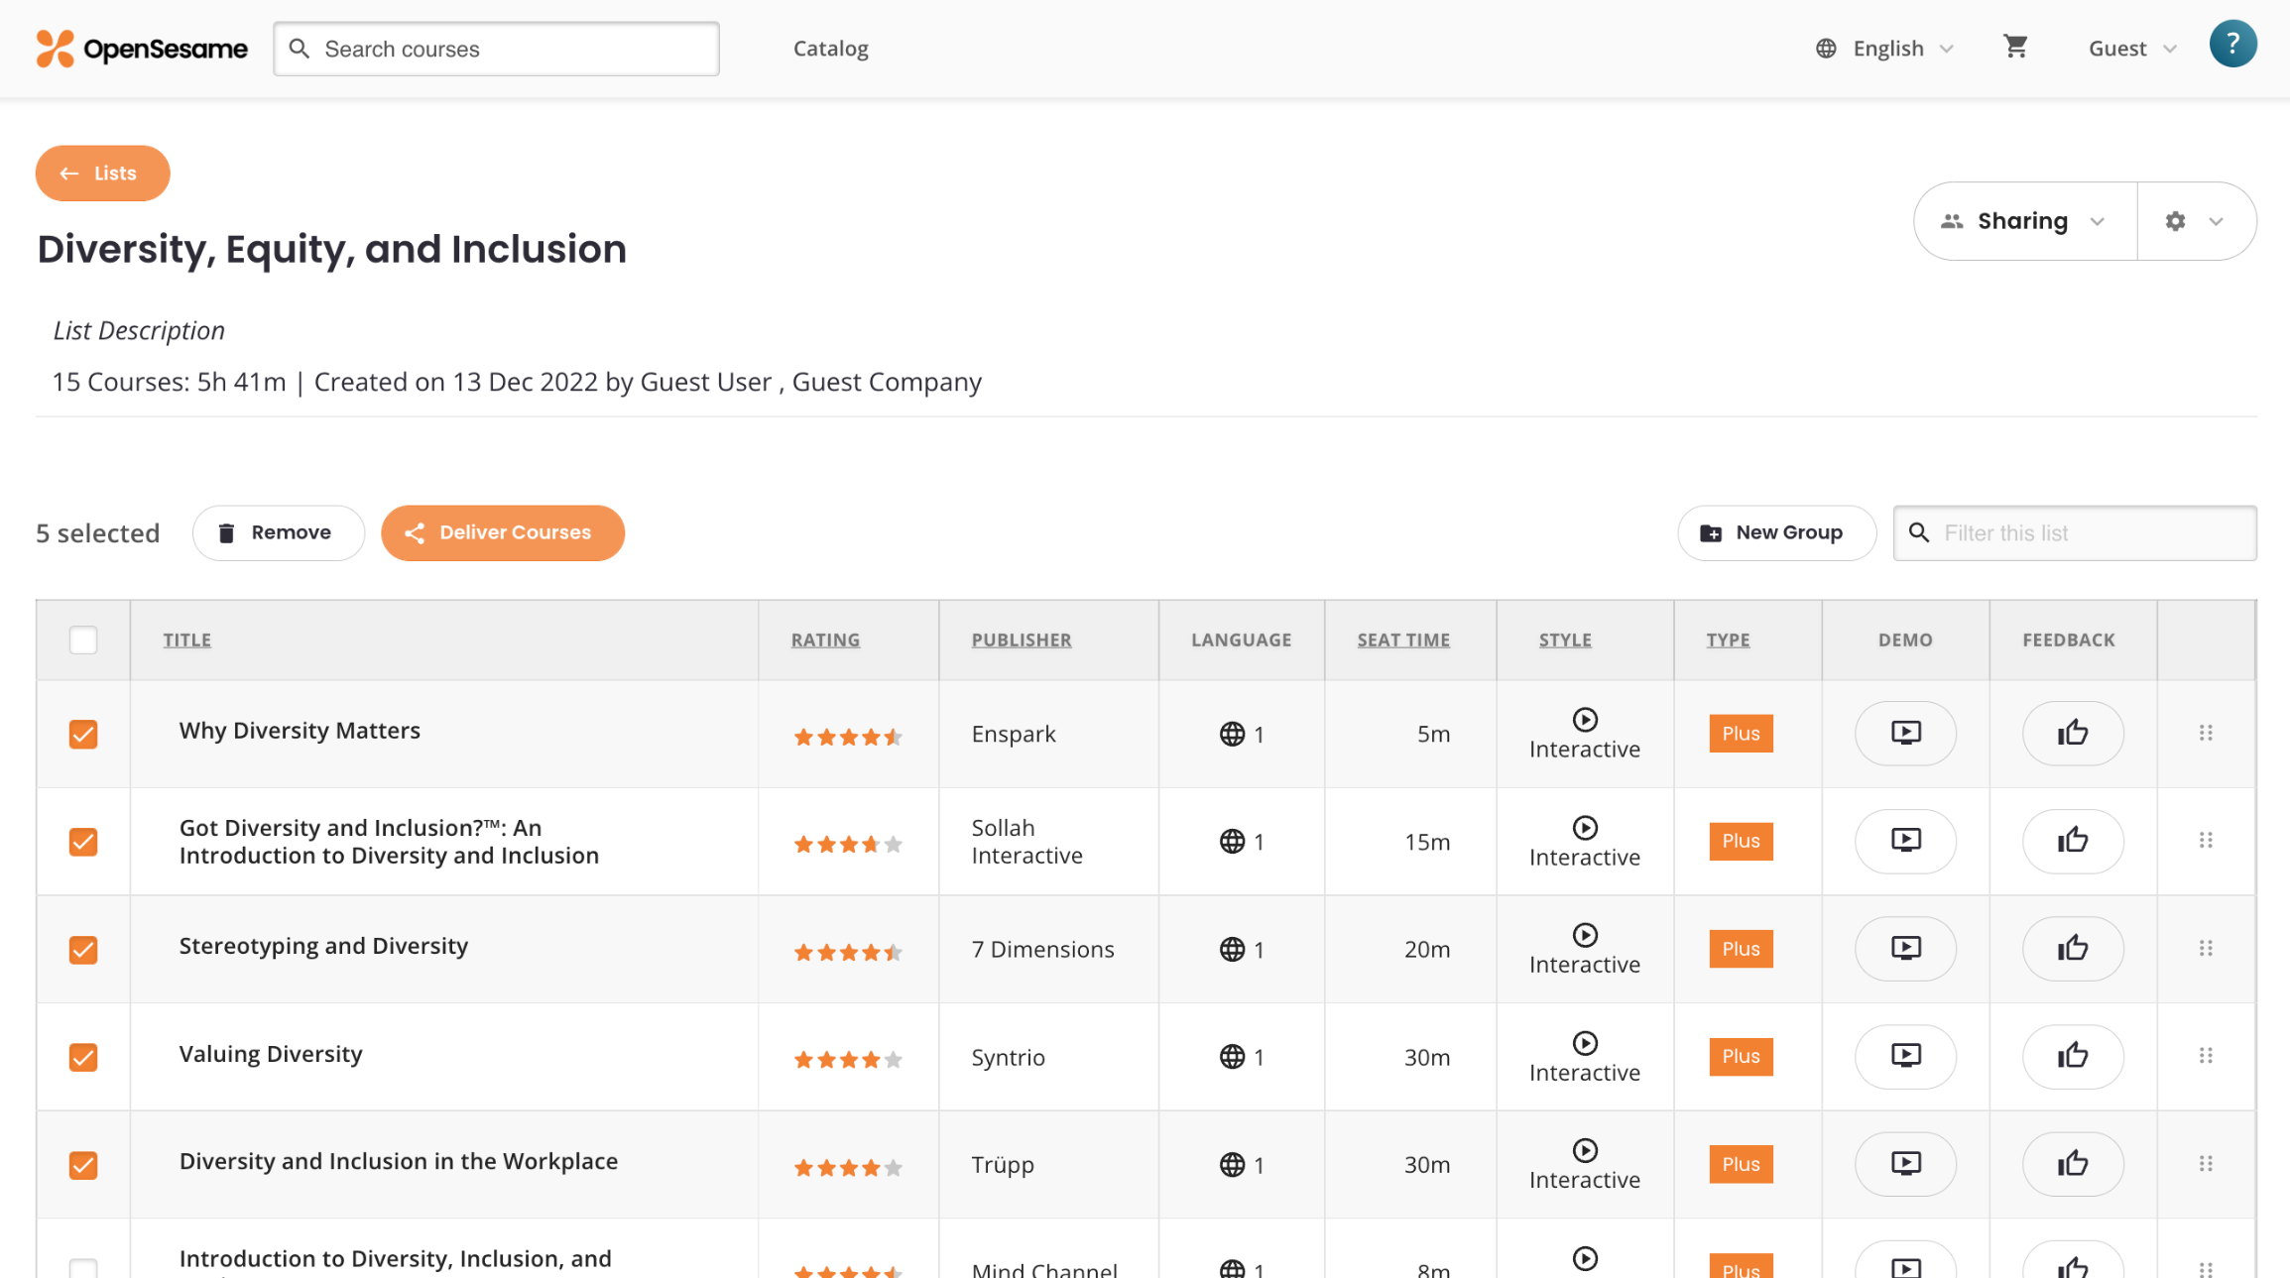Uncheck the Why Diversity Matters course

pos(83,734)
